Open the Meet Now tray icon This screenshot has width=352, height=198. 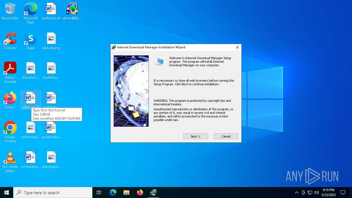pyautogui.click(x=303, y=193)
